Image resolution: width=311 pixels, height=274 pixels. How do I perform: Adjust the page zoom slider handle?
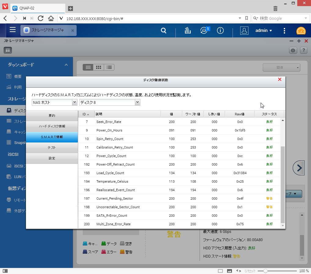266,271
